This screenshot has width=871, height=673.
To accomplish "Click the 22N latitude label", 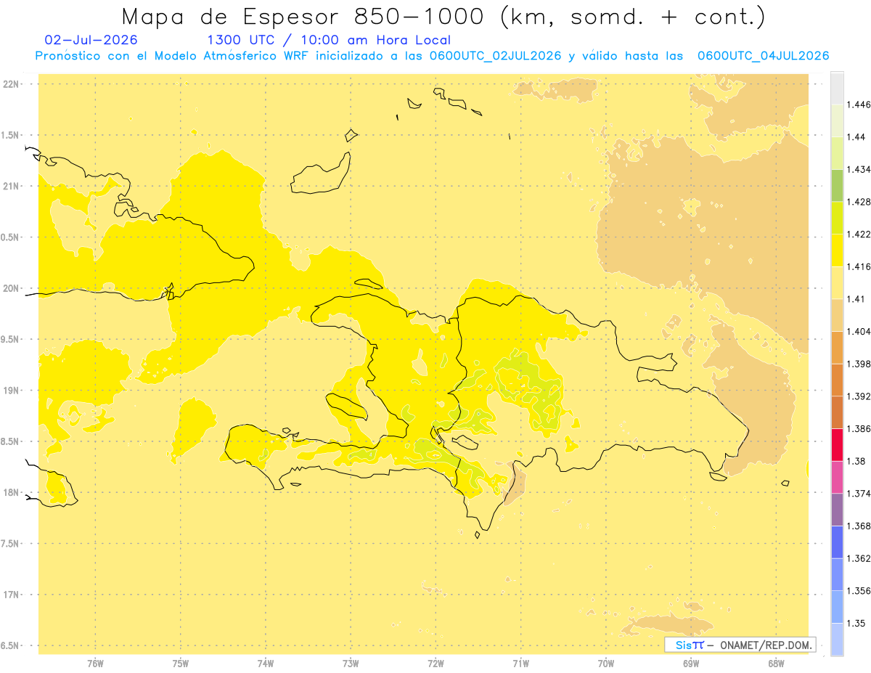I will coord(12,84).
